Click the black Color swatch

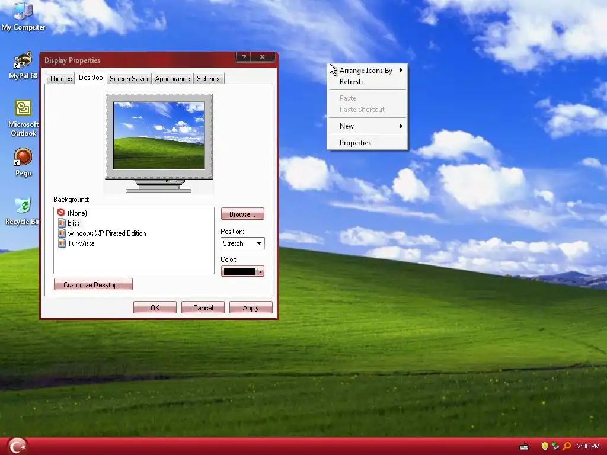239,271
